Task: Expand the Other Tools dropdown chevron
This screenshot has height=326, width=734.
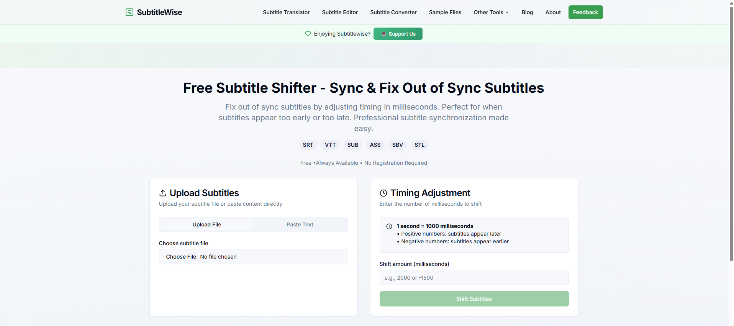Action: [507, 12]
